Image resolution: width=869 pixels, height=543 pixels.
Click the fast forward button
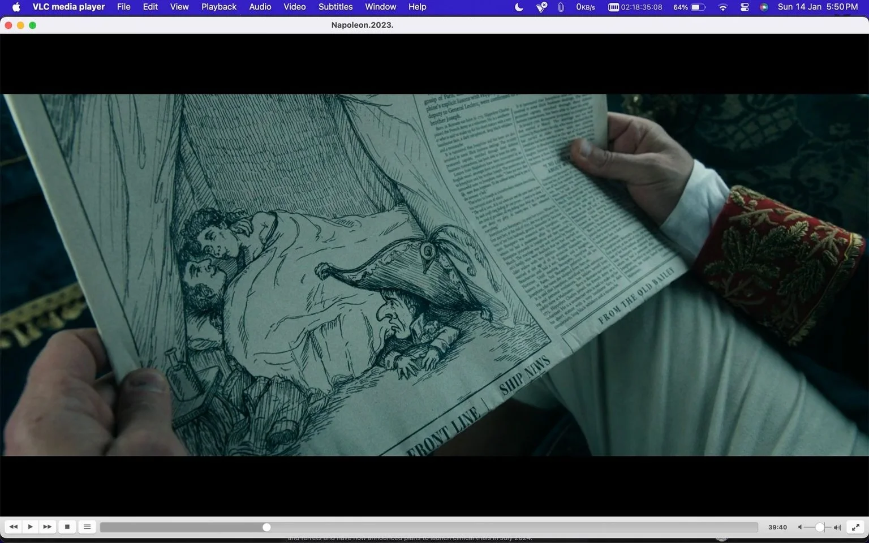(x=48, y=527)
